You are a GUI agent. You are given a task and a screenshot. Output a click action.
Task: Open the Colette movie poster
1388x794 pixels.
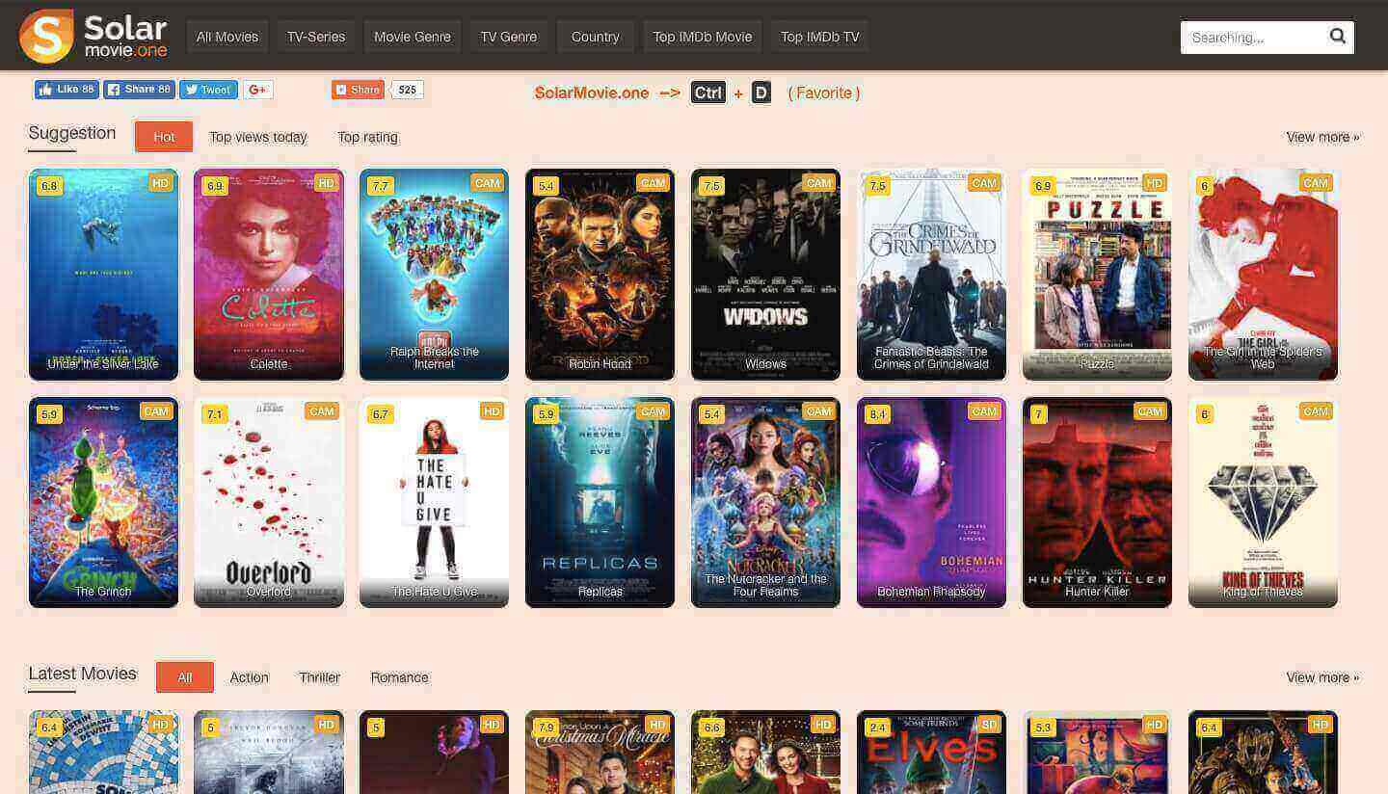pyautogui.click(x=269, y=275)
